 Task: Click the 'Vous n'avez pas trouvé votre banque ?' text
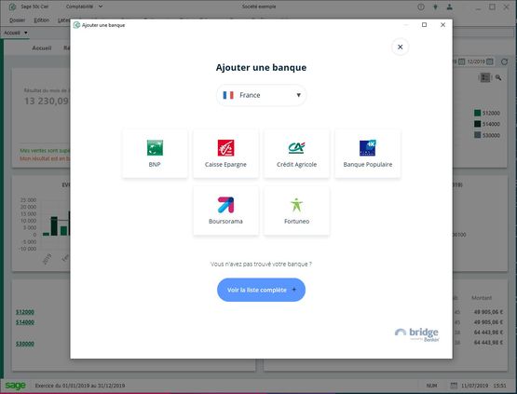pyautogui.click(x=261, y=265)
